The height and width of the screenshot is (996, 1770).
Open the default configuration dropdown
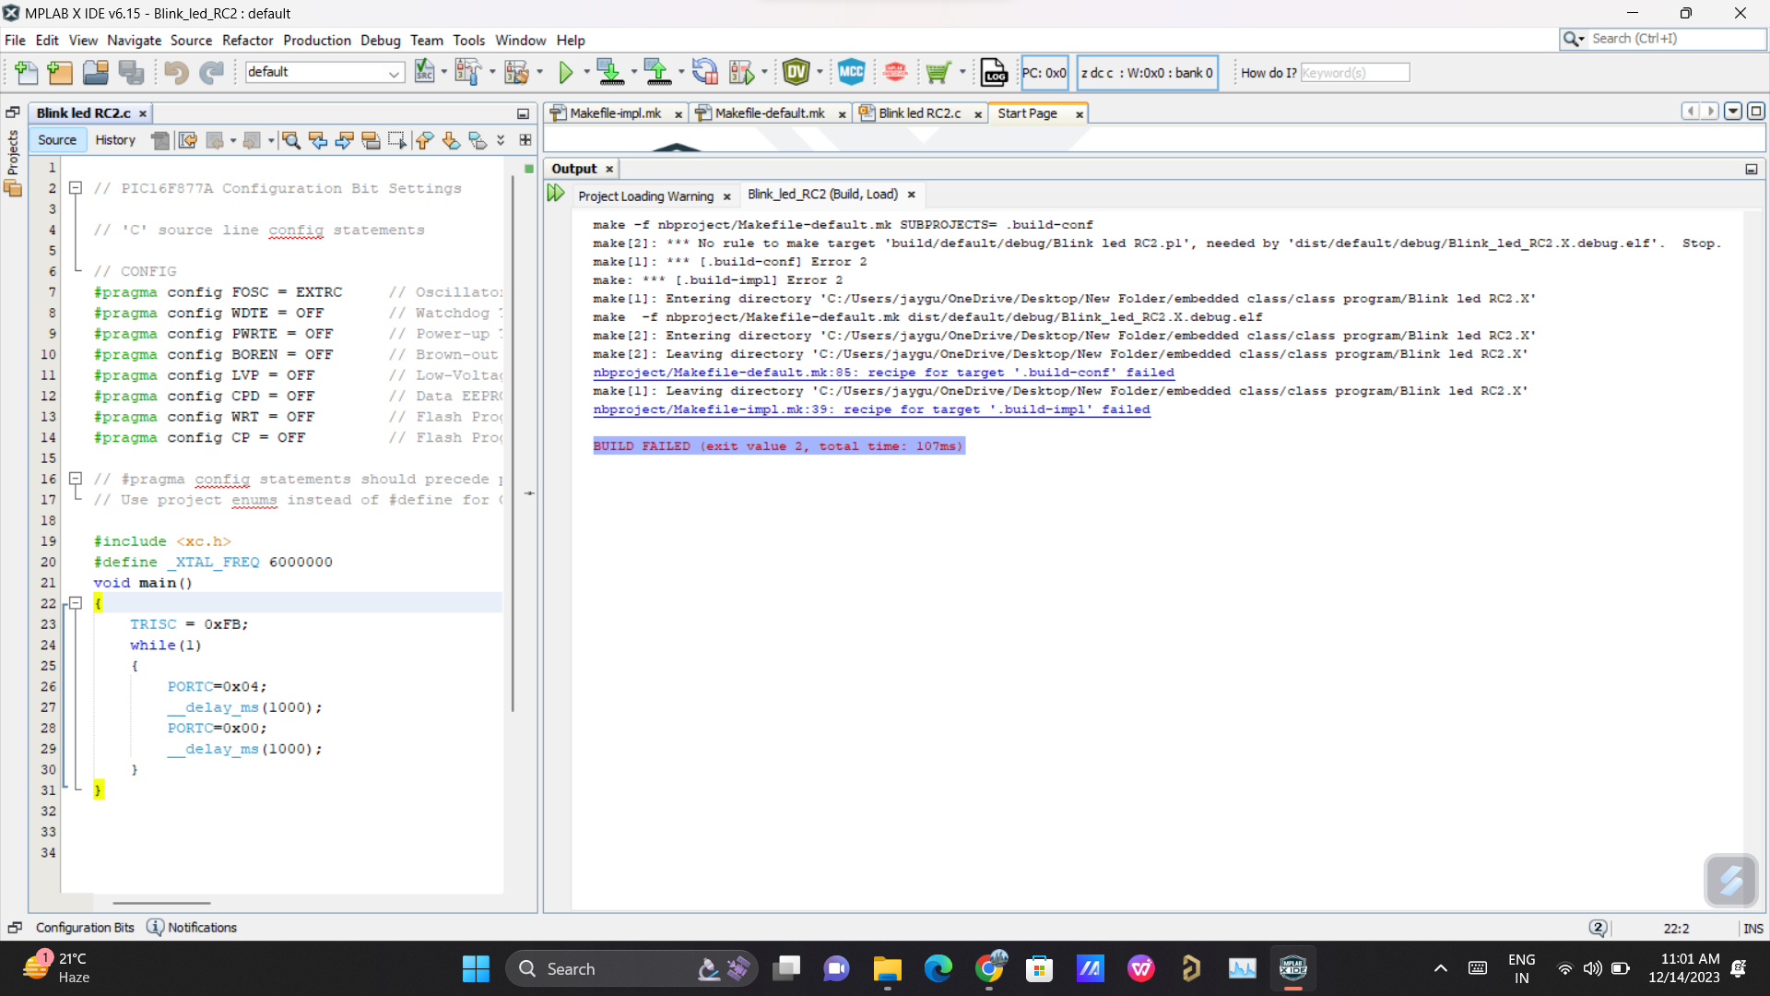[x=394, y=72]
